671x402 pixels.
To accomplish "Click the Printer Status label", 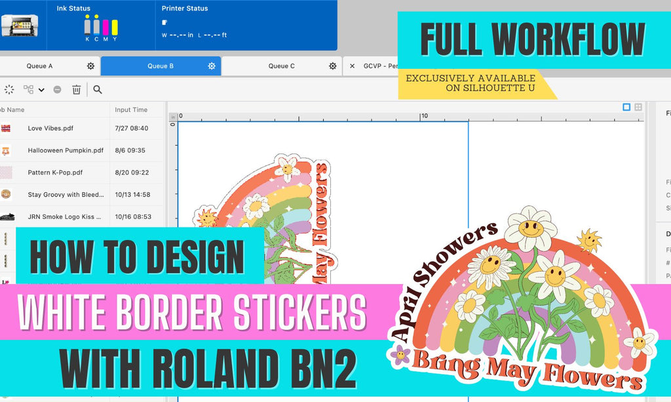I will click(185, 8).
